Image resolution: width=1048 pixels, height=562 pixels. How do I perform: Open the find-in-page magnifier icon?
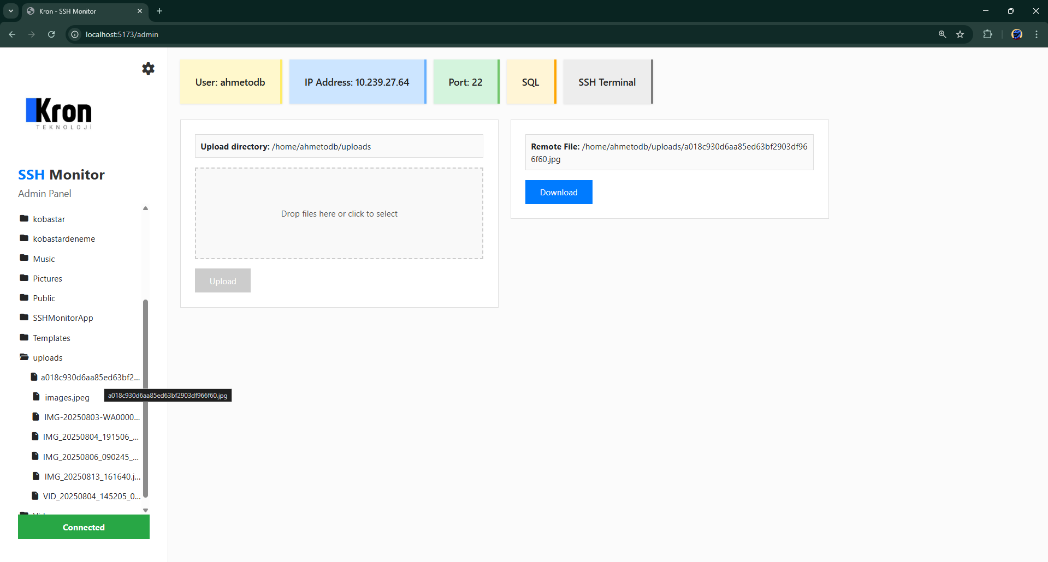(x=942, y=34)
